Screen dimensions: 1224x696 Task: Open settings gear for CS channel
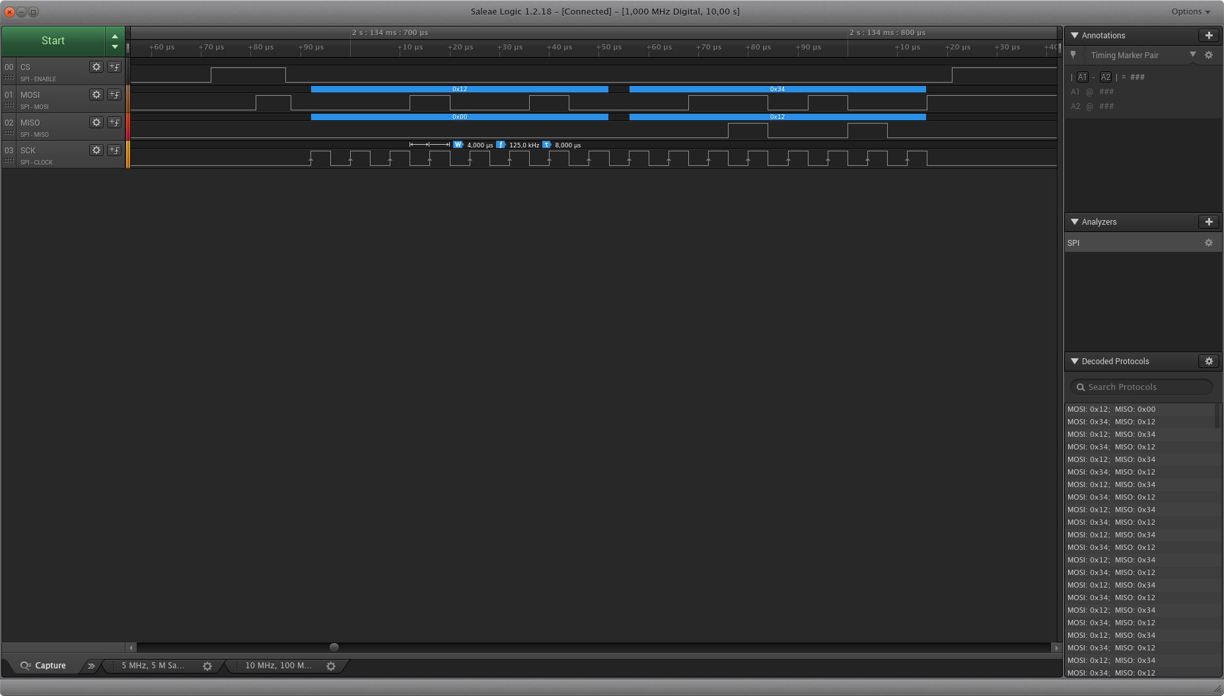pos(96,67)
